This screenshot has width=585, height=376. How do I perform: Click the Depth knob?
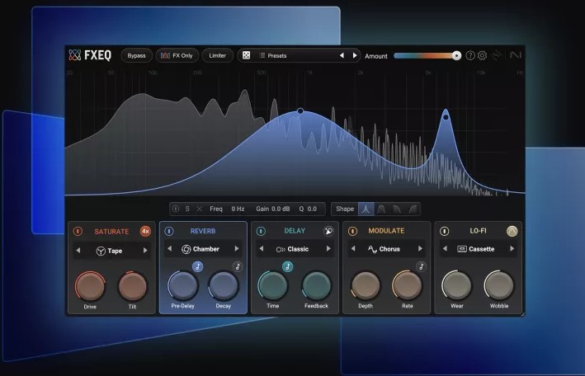pos(366,286)
